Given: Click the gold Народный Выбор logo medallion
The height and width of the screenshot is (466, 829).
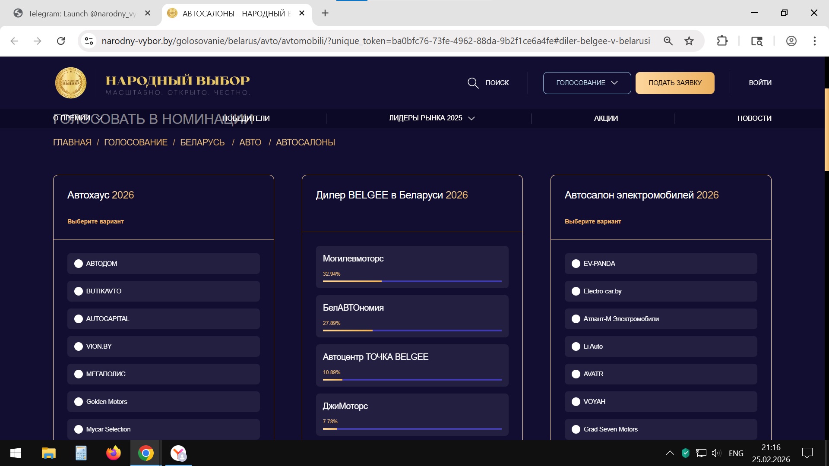Looking at the screenshot, I should [x=71, y=82].
